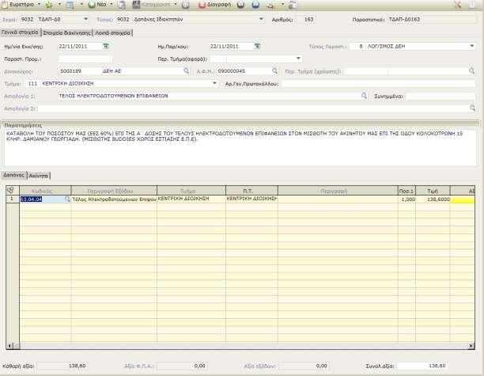Switch to Γενικά στοιχεία tab
This screenshot has height=376, width=484.
click(20, 32)
